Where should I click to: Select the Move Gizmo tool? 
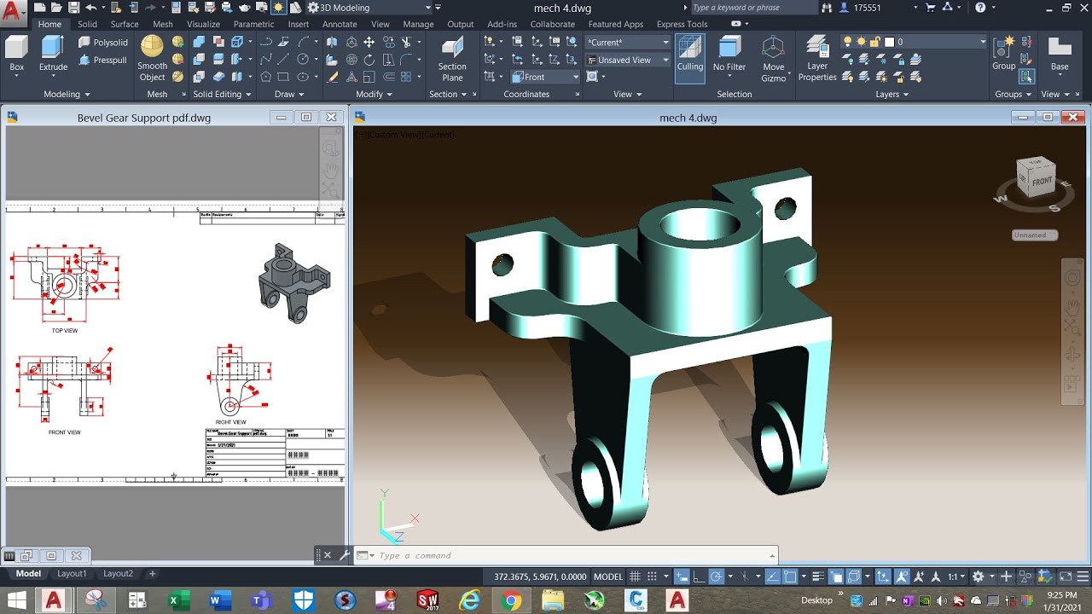(774, 59)
